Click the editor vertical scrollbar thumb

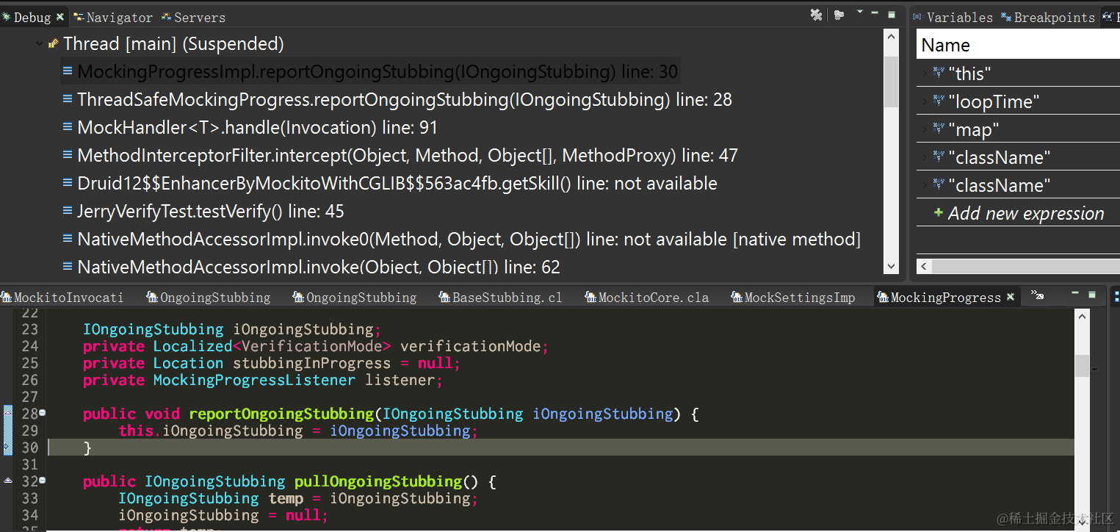[1082, 365]
